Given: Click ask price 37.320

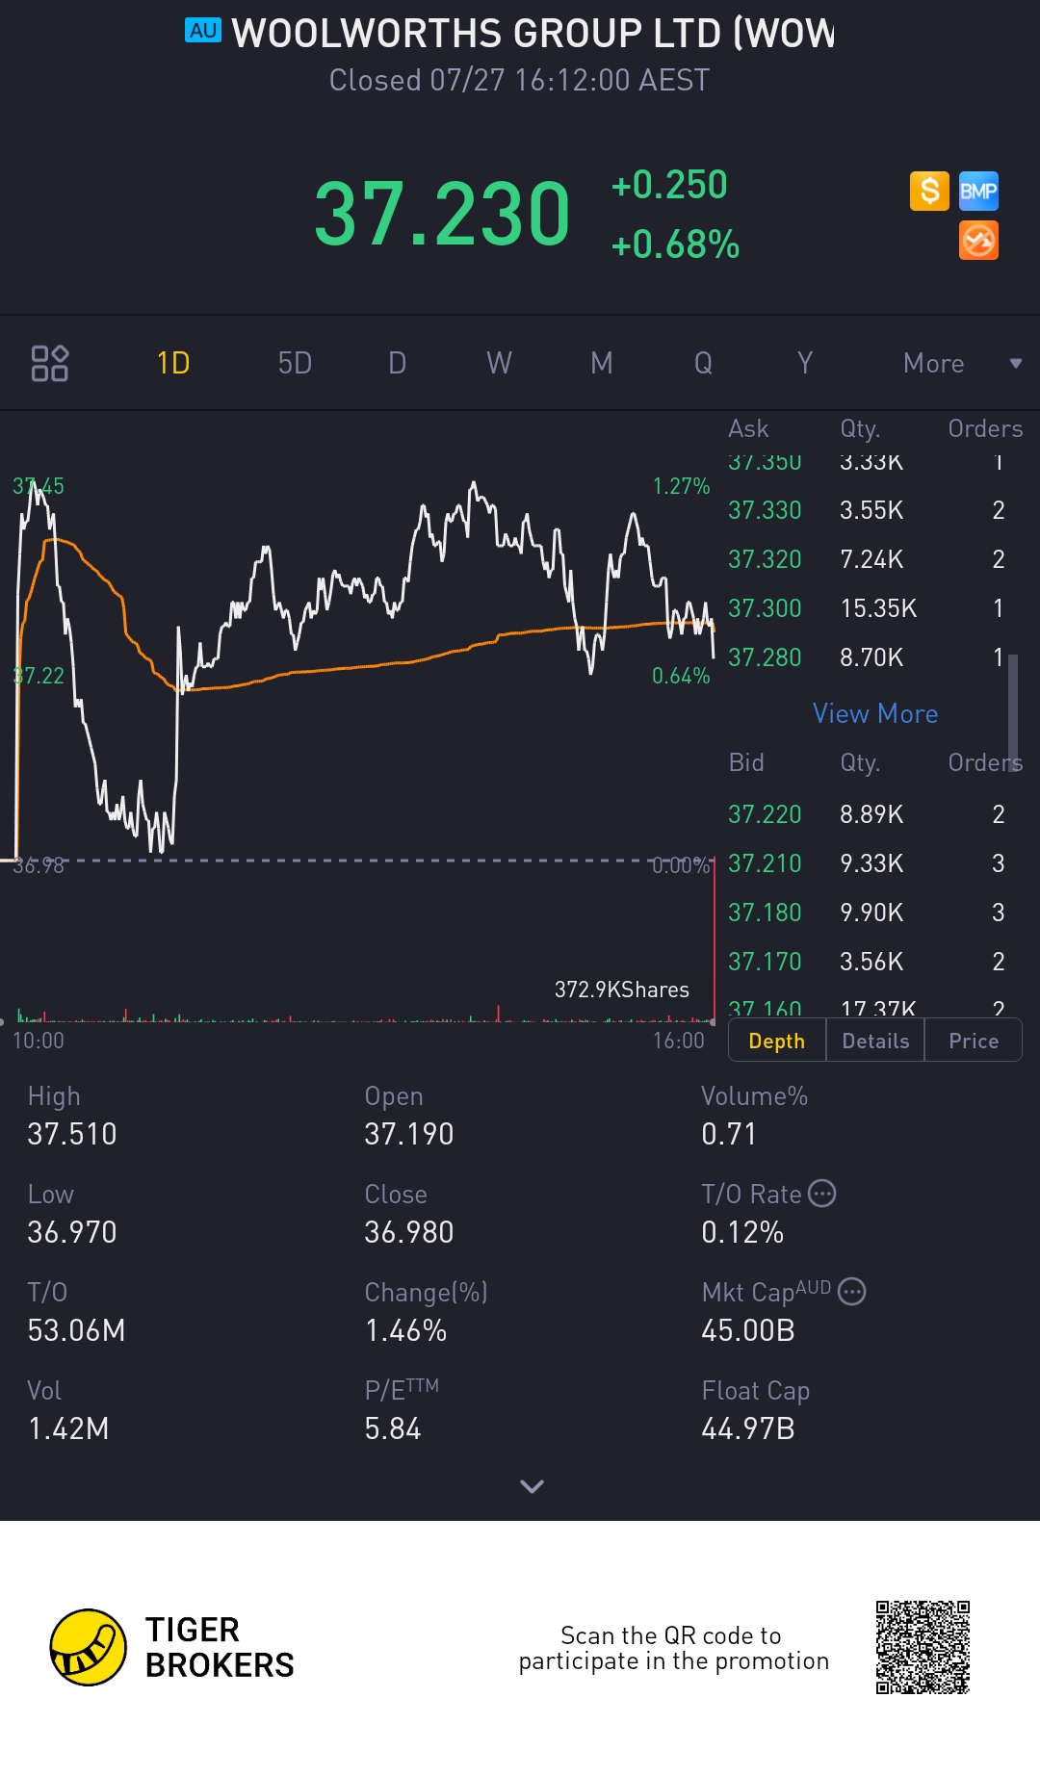Looking at the screenshot, I should tap(765, 559).
